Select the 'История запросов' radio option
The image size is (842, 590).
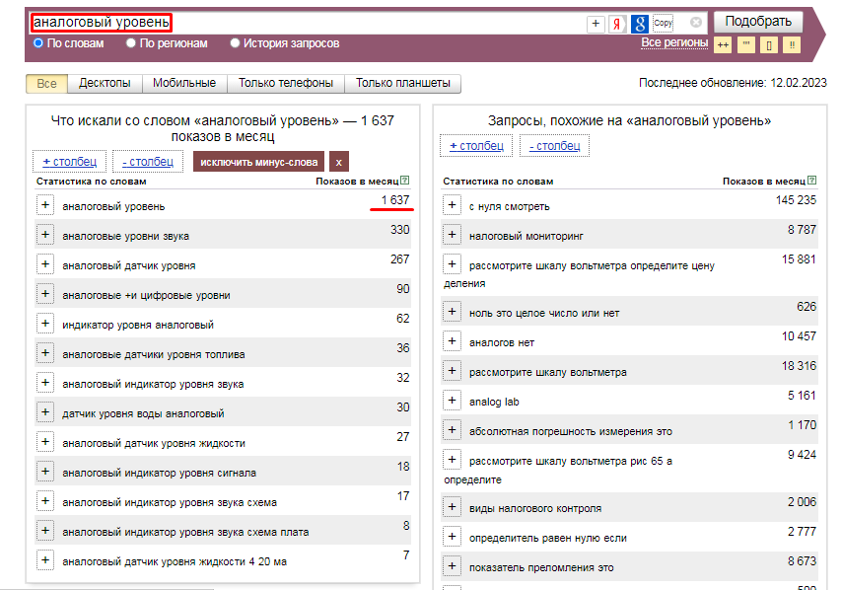[235, 43]
